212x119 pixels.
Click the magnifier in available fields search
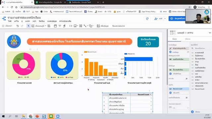(192, 48)
